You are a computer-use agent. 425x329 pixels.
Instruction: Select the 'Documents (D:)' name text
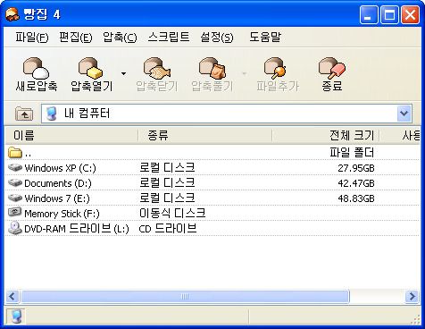[58, 183]
